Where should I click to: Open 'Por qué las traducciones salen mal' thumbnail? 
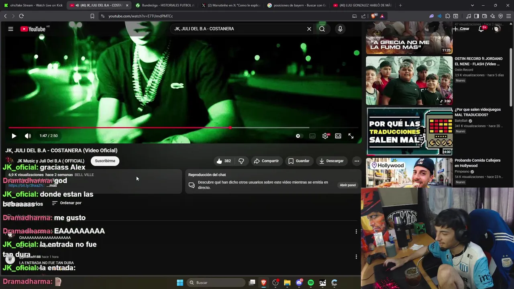tap(409, 131)
